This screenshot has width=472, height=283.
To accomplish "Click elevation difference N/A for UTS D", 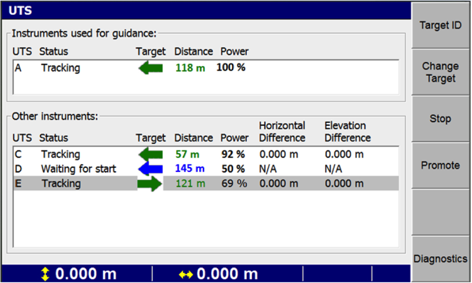I will (x=333, y=169).
